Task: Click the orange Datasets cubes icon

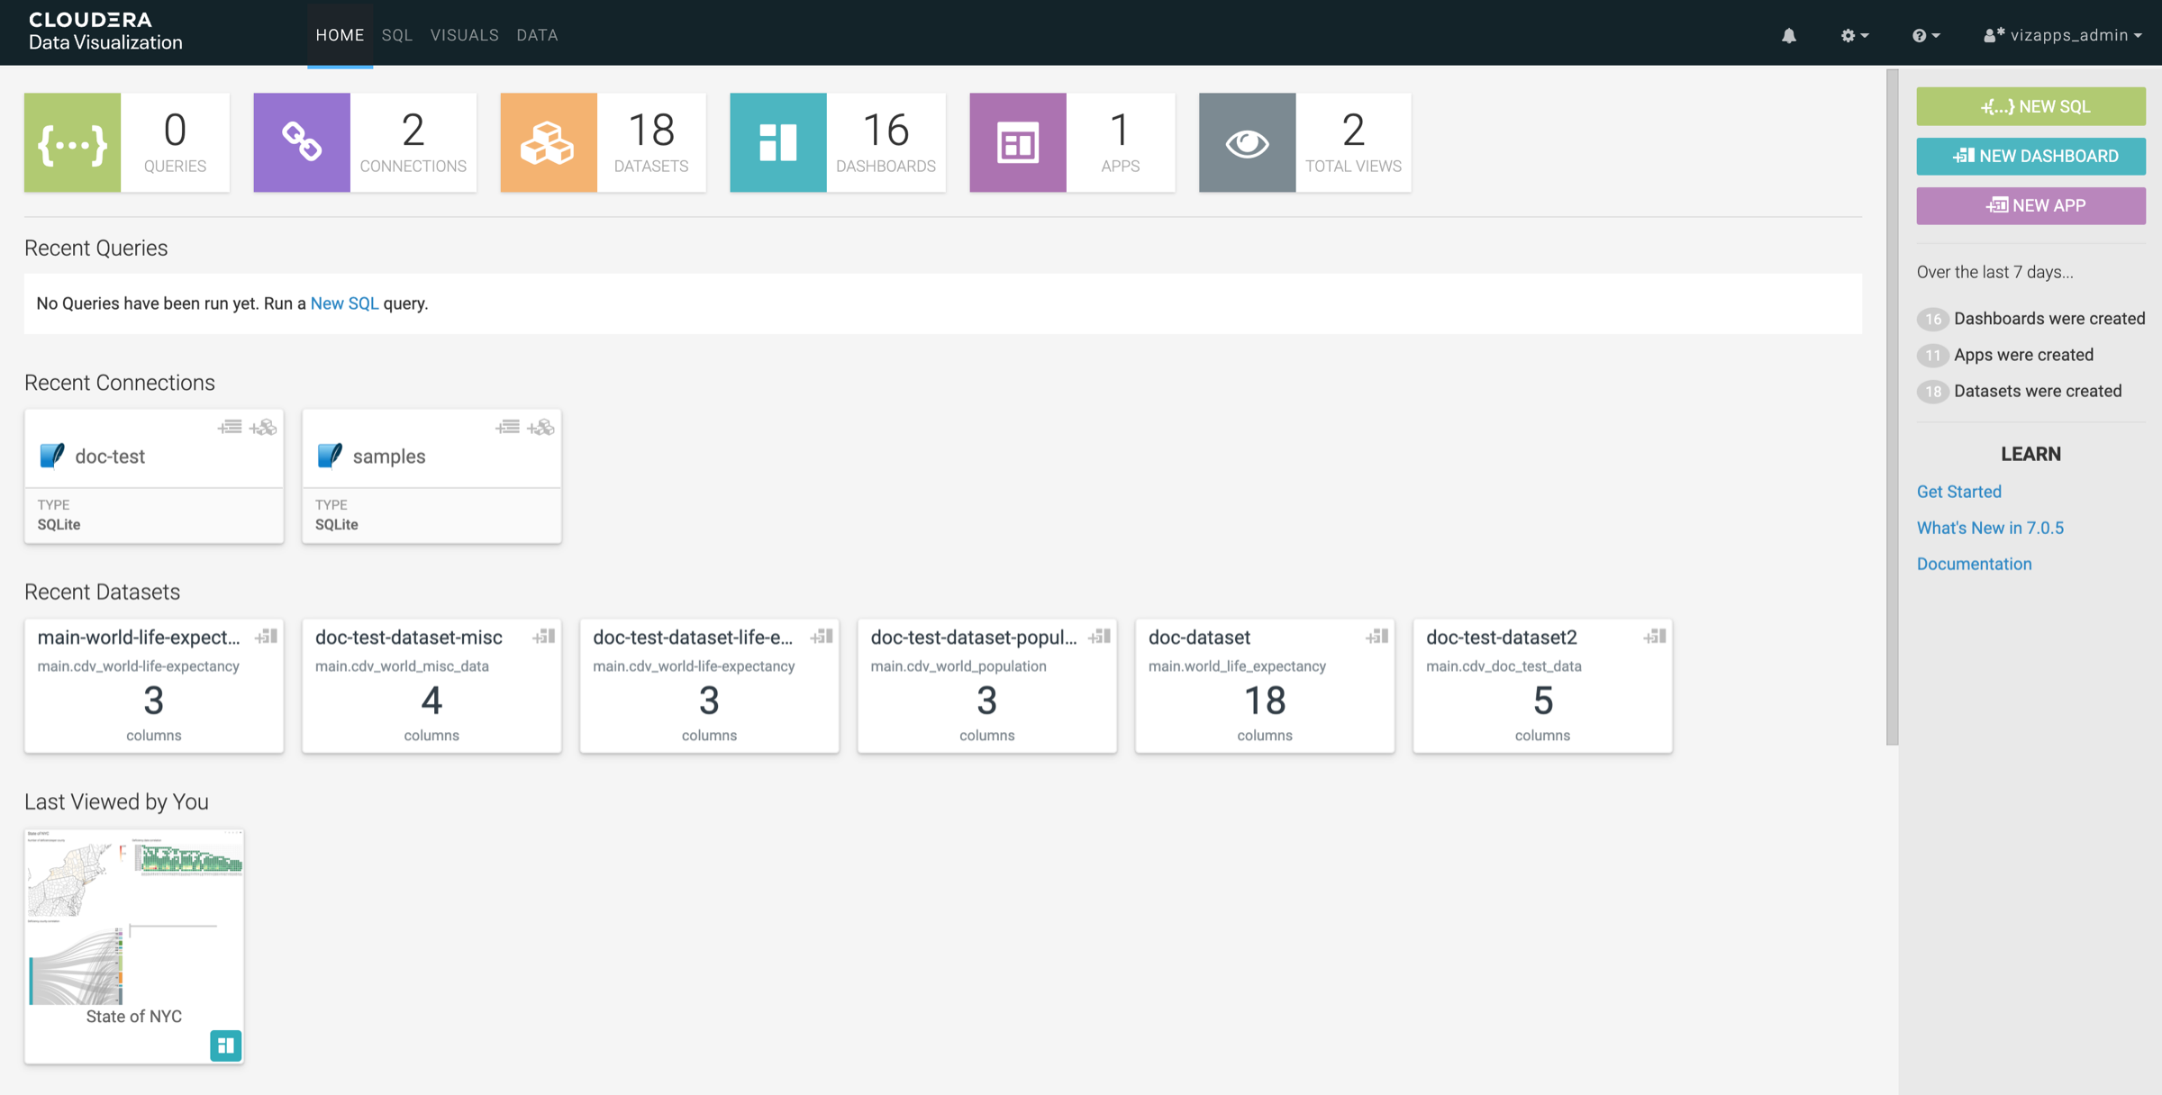Action: pos(549,142)
